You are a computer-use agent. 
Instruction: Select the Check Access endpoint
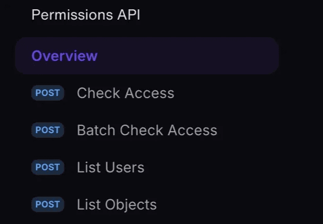[125, 93]
